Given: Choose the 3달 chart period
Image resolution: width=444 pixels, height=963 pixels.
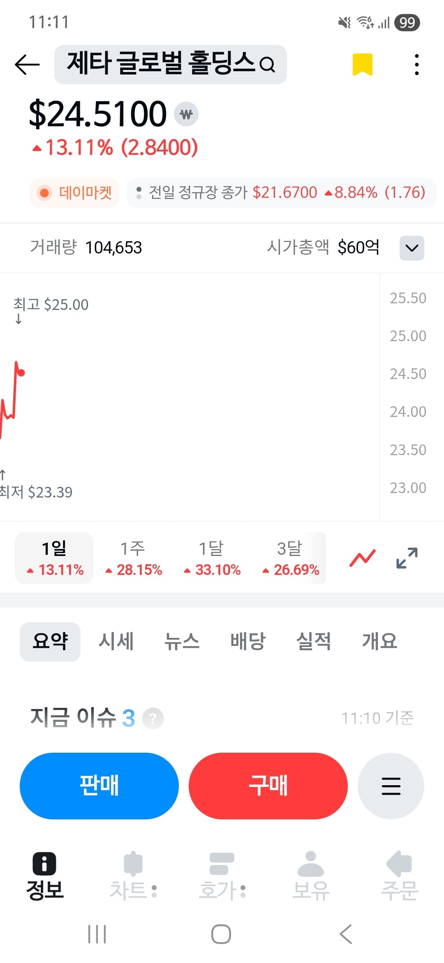Looking at the screenshot, I should coord(290,558).
